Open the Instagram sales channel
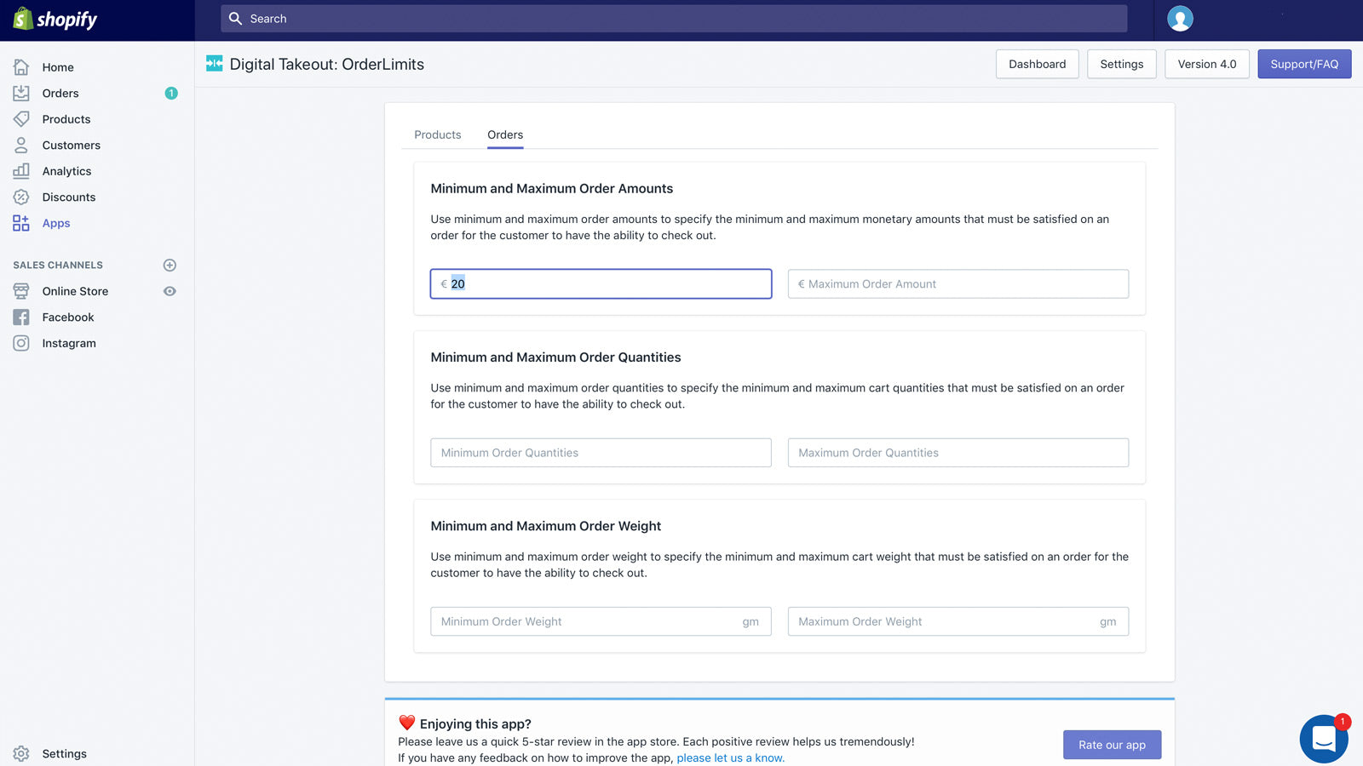The height and width of the screenshot is (766, 1363). (69, 344)
